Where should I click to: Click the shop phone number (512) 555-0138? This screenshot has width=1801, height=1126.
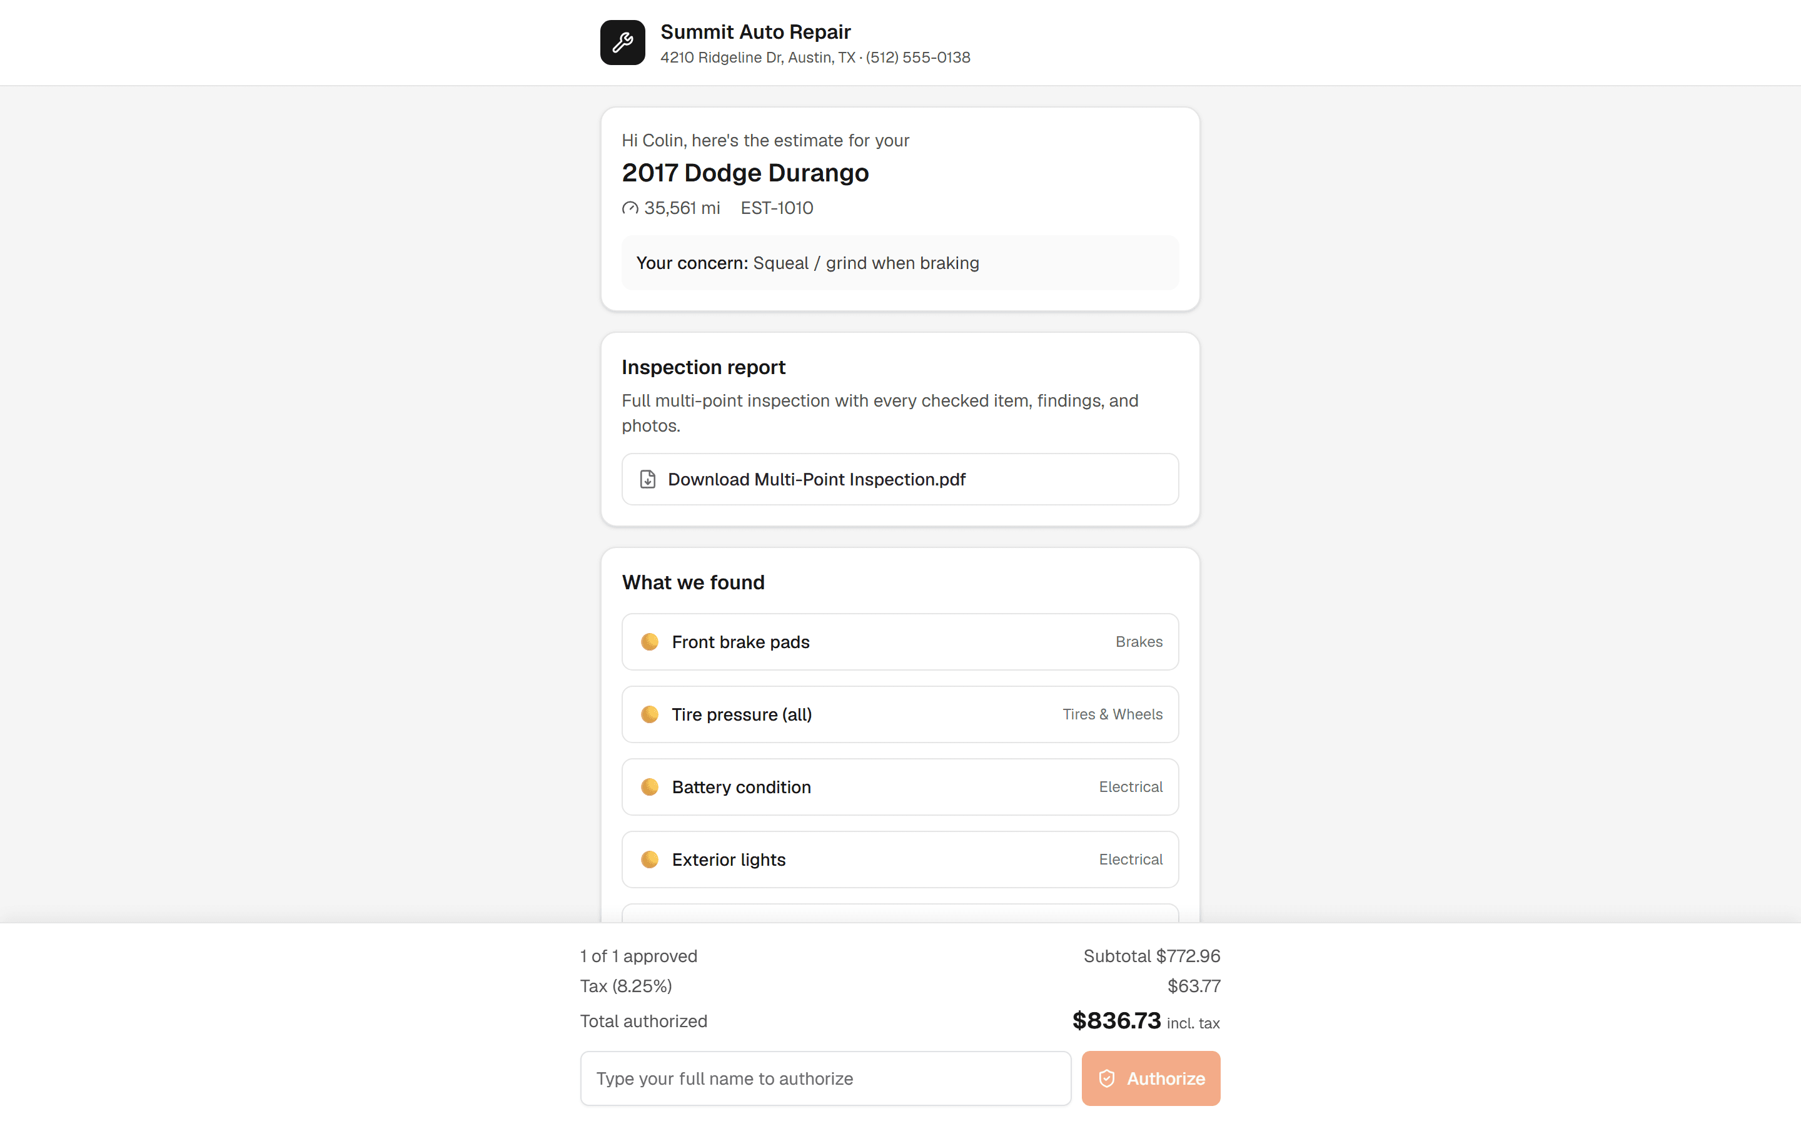click(917, 58)
